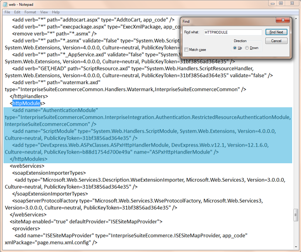This screenshot has height=252, width=301.
Task: Select the Down direction radio button
Action: [x=247, y=48]
